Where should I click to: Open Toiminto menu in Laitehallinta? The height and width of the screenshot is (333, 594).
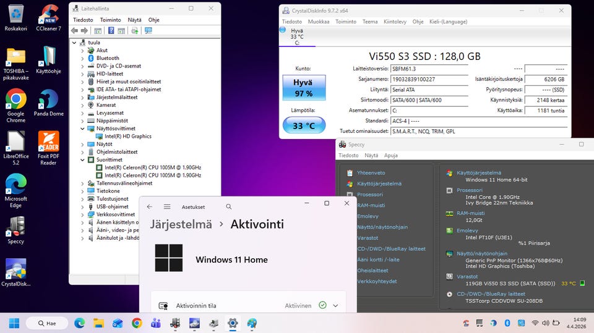(110, 20)
